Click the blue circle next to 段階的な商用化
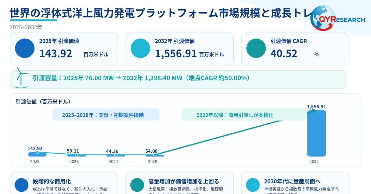This screenshot has height=194, width=371. tap(21, 185)
